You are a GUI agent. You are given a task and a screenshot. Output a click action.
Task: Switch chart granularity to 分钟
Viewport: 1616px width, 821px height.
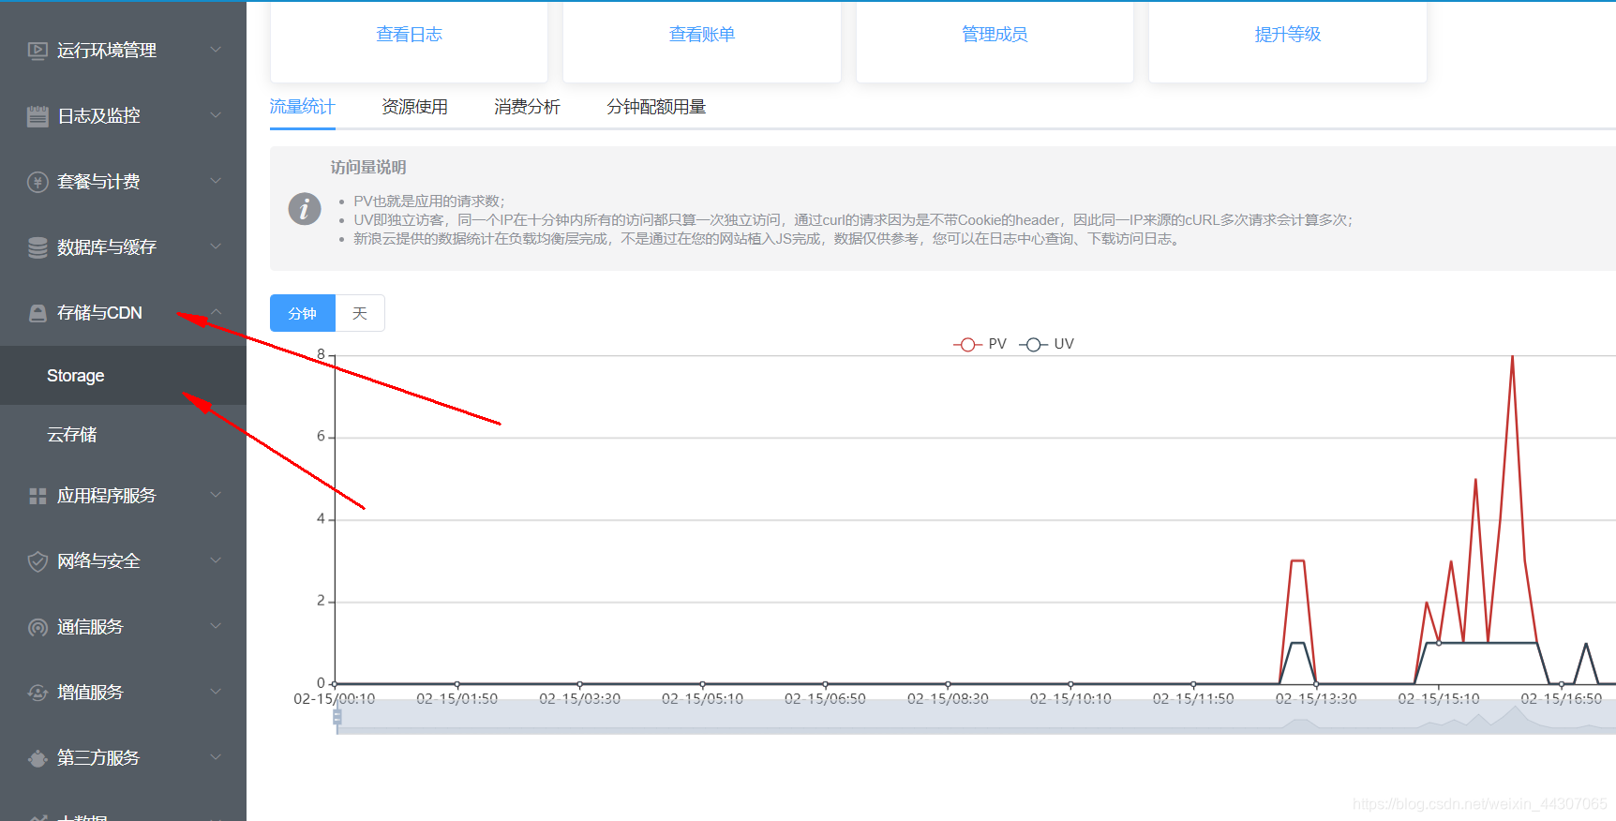303,313
